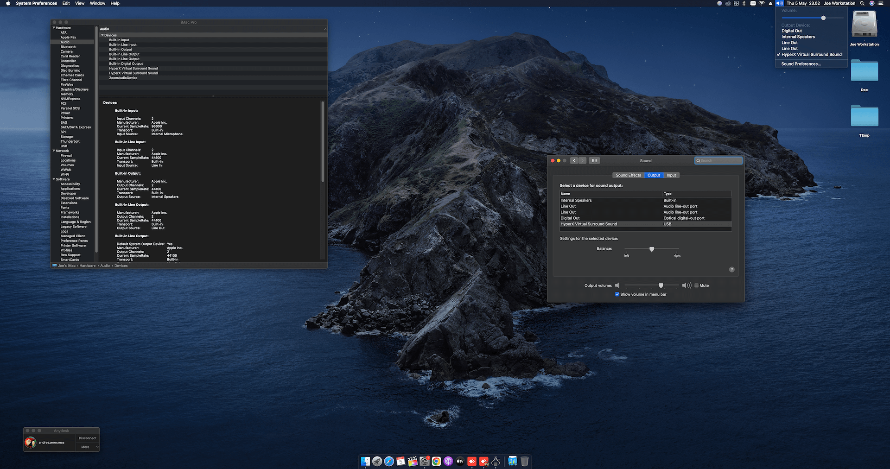Open Sound Preferences from volume menu
Image resolution: width=890 pixels, height=469 pixels.
[x=801, y=64]
